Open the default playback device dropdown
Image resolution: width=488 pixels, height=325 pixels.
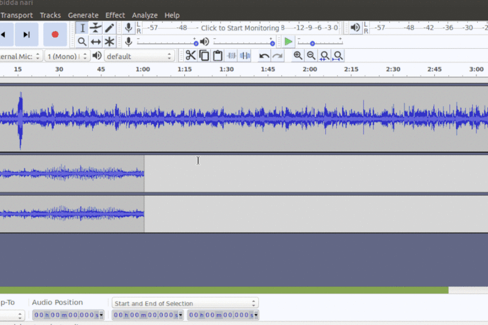(139, 56)
